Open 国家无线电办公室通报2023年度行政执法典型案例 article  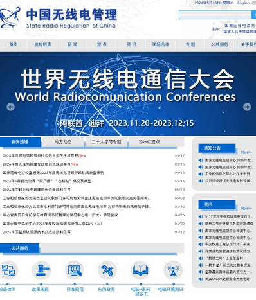53,173
